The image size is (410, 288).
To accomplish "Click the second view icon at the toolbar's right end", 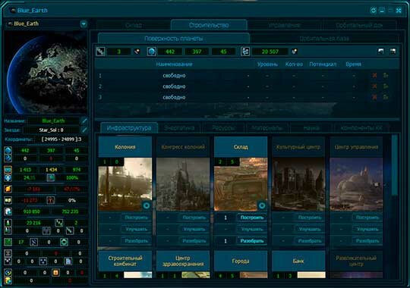I will pyautogui.click(x=393, y=52).
